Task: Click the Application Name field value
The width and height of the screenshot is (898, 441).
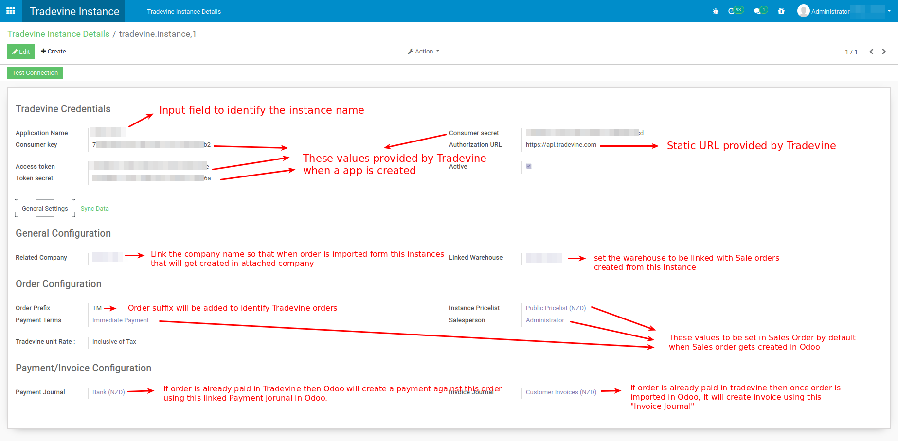Action: point(108,132)
